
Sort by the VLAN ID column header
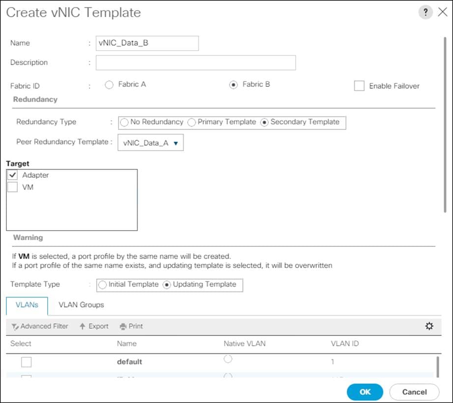[344, 344]
